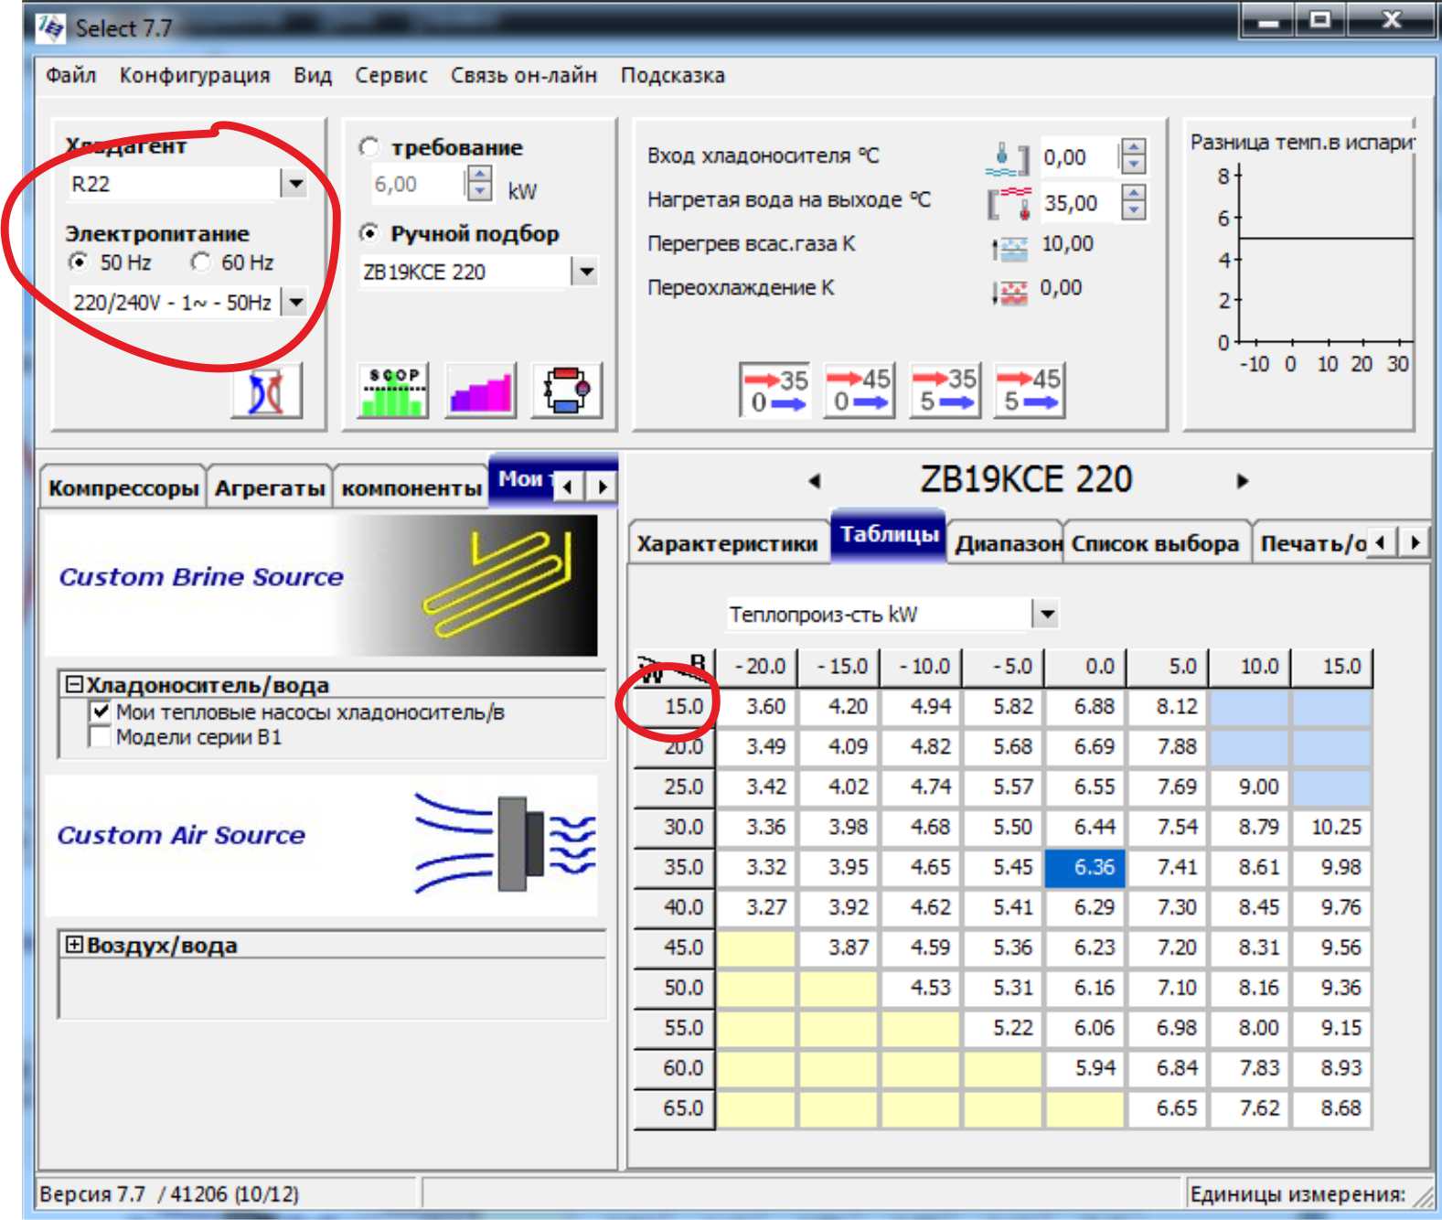This screenshot has width=1442, height=1220.
Task: Click the heated water outlet icon
Action: click(x=1009, y=203)
